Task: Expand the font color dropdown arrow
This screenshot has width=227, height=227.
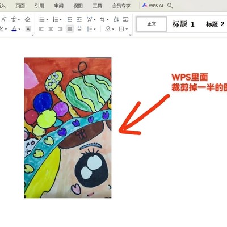Action: pos(19,29)
